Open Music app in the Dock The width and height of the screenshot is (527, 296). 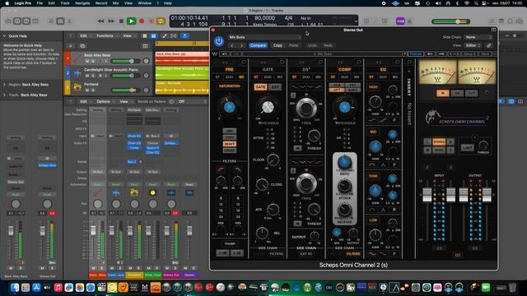58,288
